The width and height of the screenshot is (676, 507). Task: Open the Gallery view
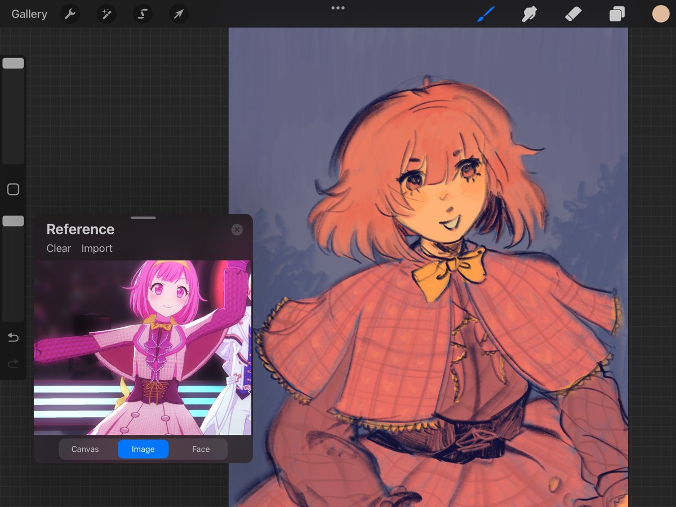point(29,14)
